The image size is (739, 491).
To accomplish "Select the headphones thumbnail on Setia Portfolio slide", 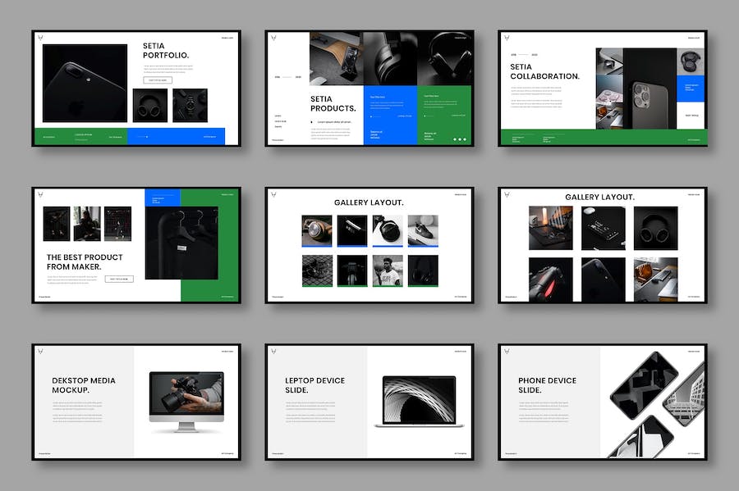I will [150, 105].
